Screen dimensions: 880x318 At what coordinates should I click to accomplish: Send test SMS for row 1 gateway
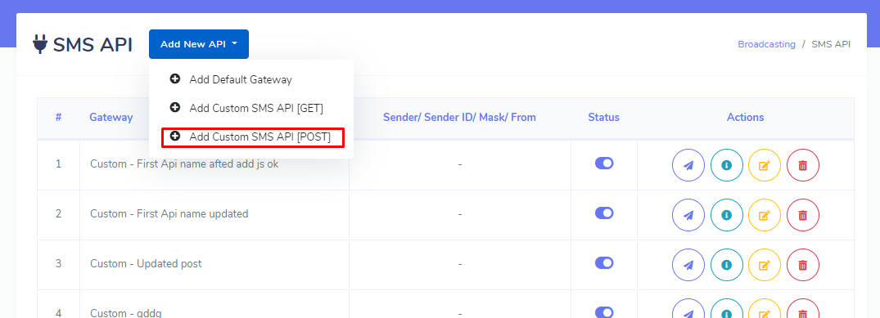(x=688, y=165)
